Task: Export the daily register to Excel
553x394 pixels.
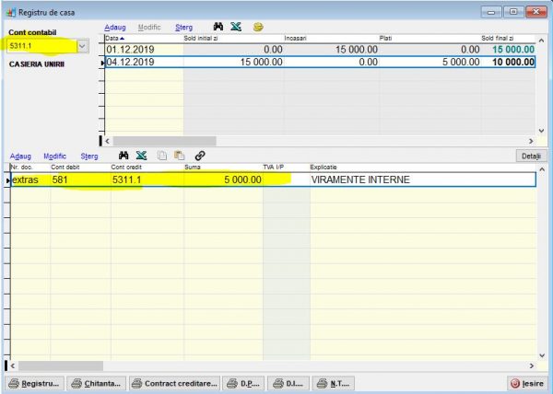Action: point(236,28)
